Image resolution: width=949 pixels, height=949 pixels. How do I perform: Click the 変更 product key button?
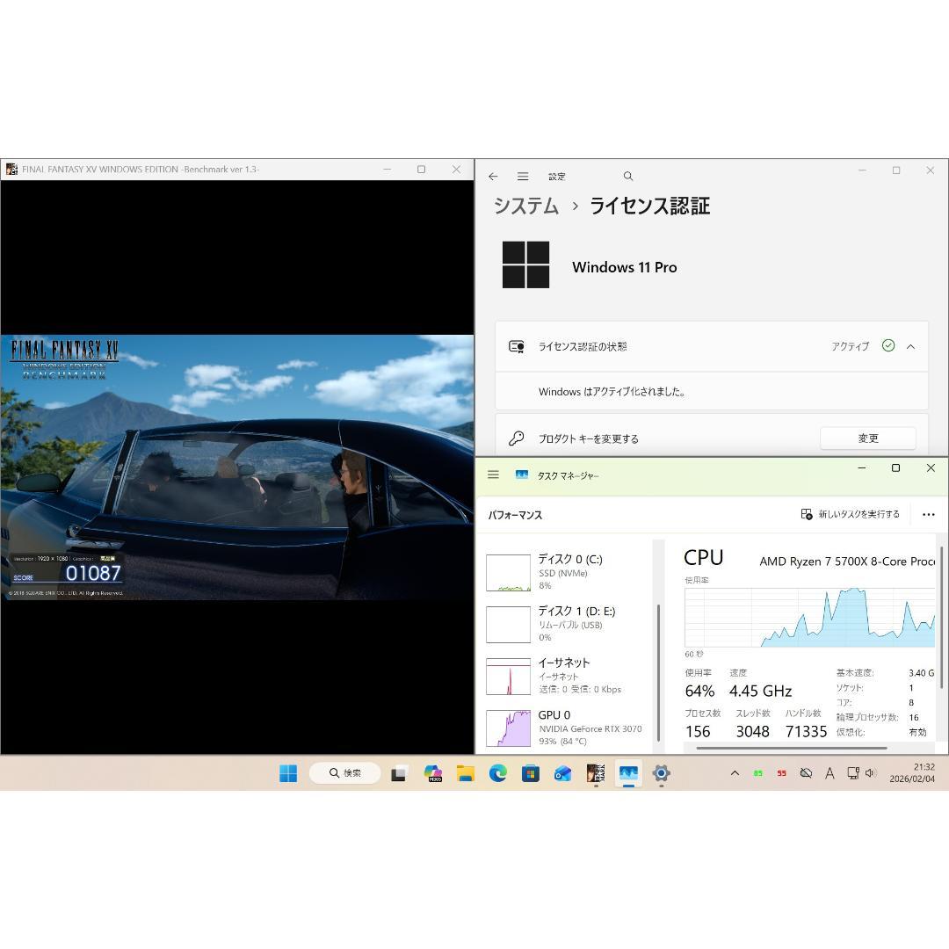point(868,438)
